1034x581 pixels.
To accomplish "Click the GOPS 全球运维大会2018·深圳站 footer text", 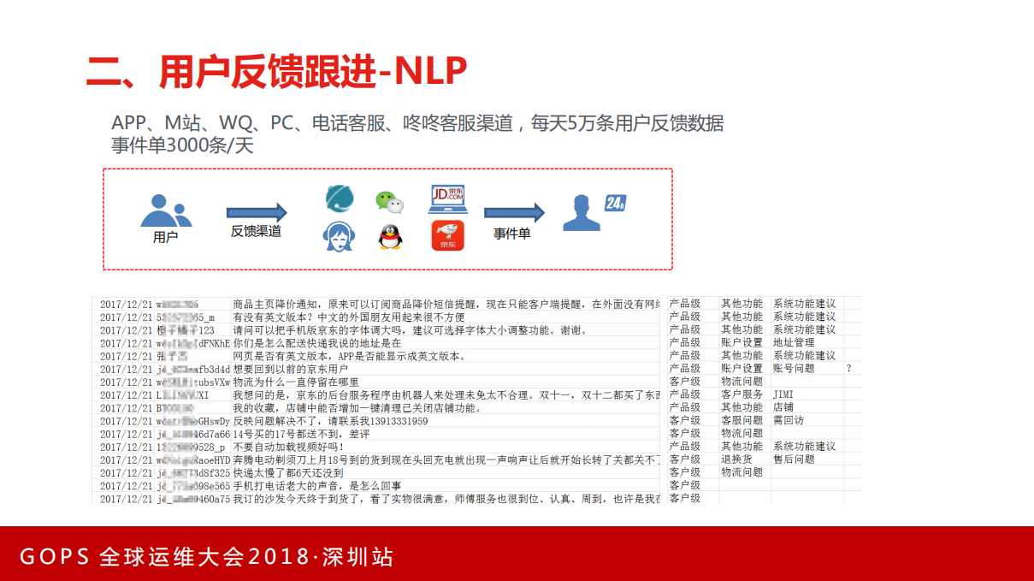I will [209, 557].
